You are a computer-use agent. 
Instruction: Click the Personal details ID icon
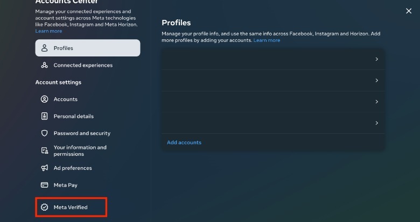point(45,116)
